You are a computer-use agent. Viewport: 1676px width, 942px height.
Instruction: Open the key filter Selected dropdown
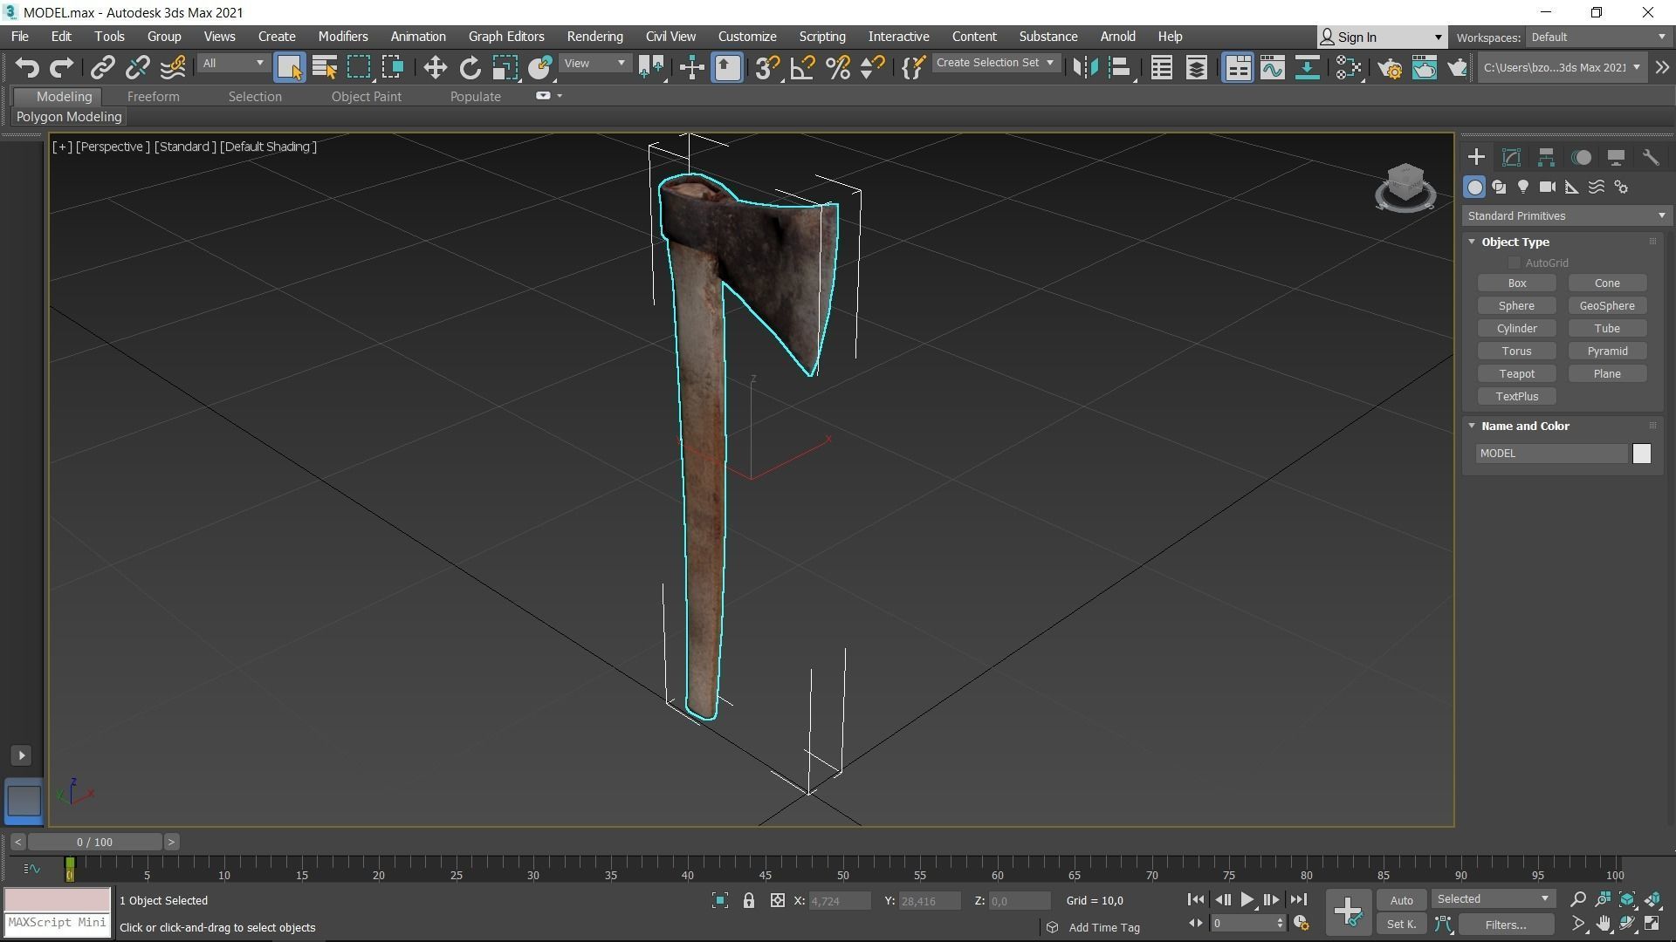click(1492, 899)
